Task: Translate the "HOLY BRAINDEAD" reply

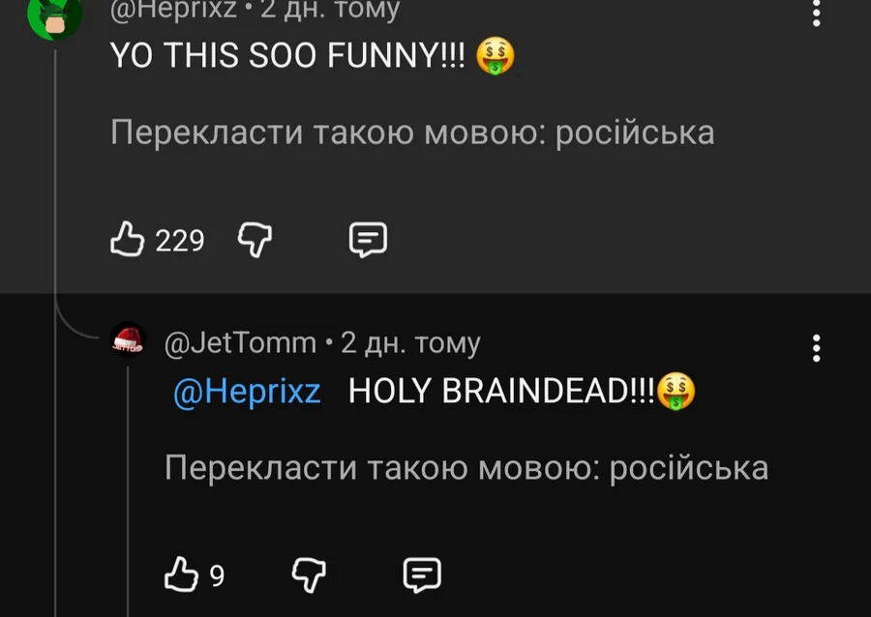Action: coord(466,468)
